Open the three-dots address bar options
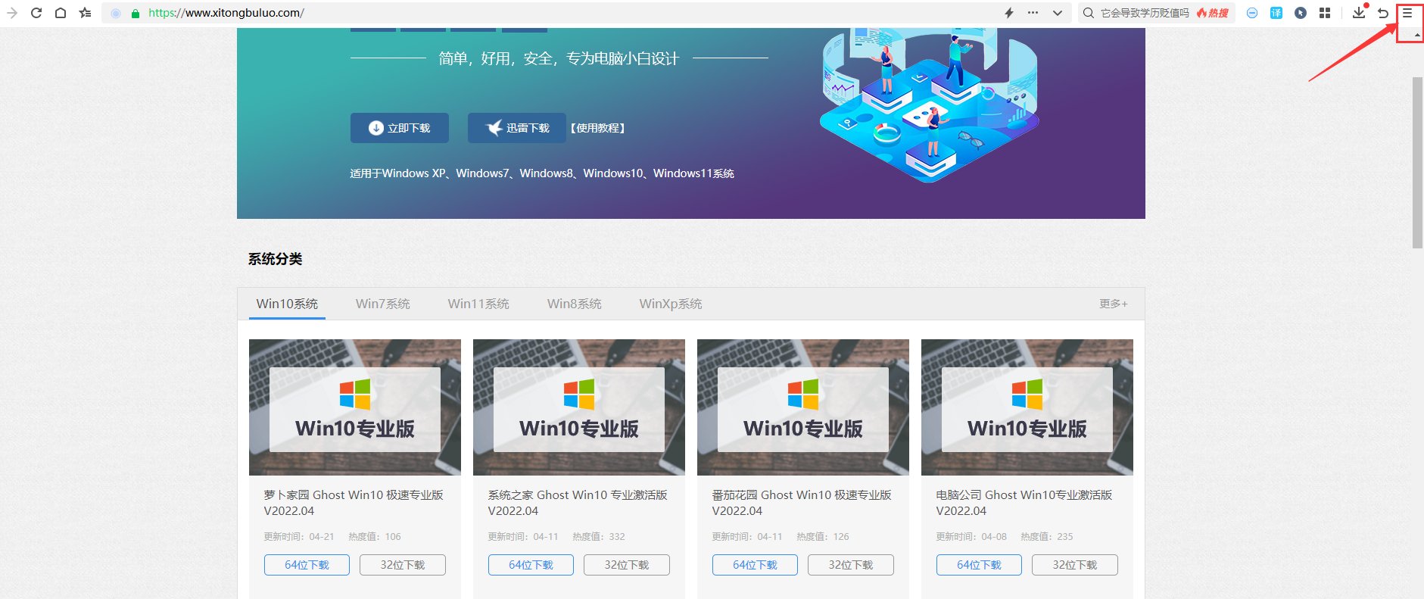1424x599 pixels. [1033, 13]
